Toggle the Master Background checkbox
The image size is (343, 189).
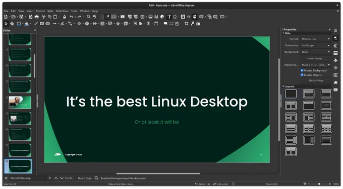coord(302,70)
